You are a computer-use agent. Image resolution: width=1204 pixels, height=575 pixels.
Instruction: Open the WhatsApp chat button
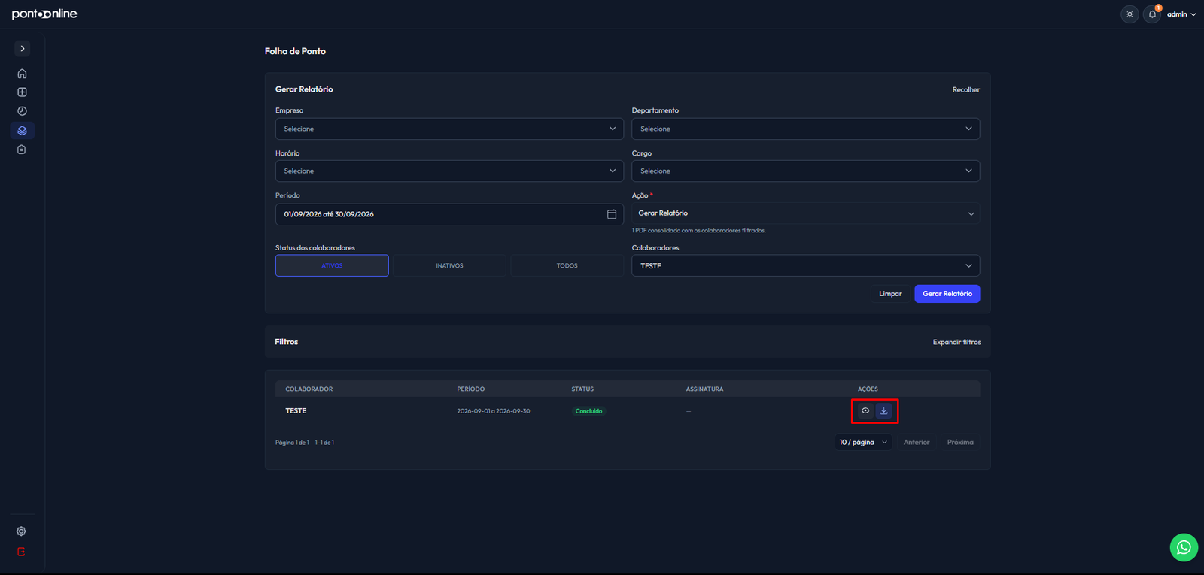[x=1184, y=547]
